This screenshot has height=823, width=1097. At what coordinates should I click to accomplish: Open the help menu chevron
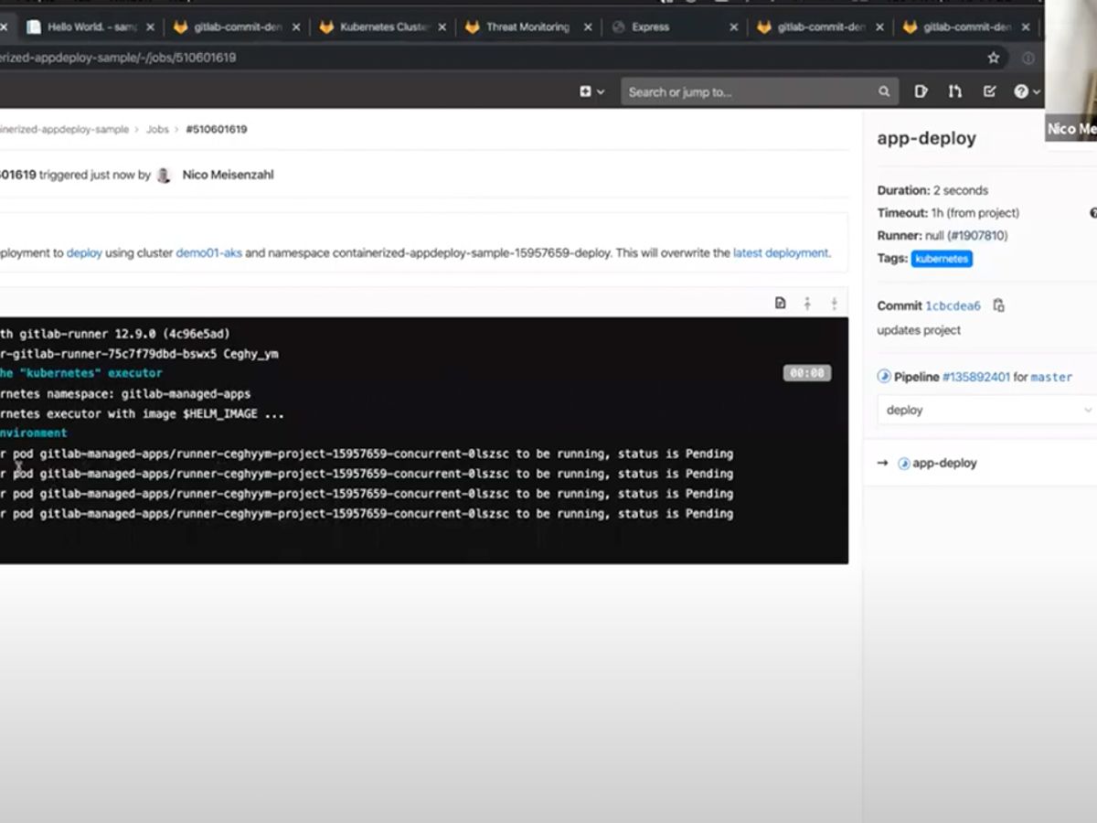pyautogui.click(x=1034, y=91)
